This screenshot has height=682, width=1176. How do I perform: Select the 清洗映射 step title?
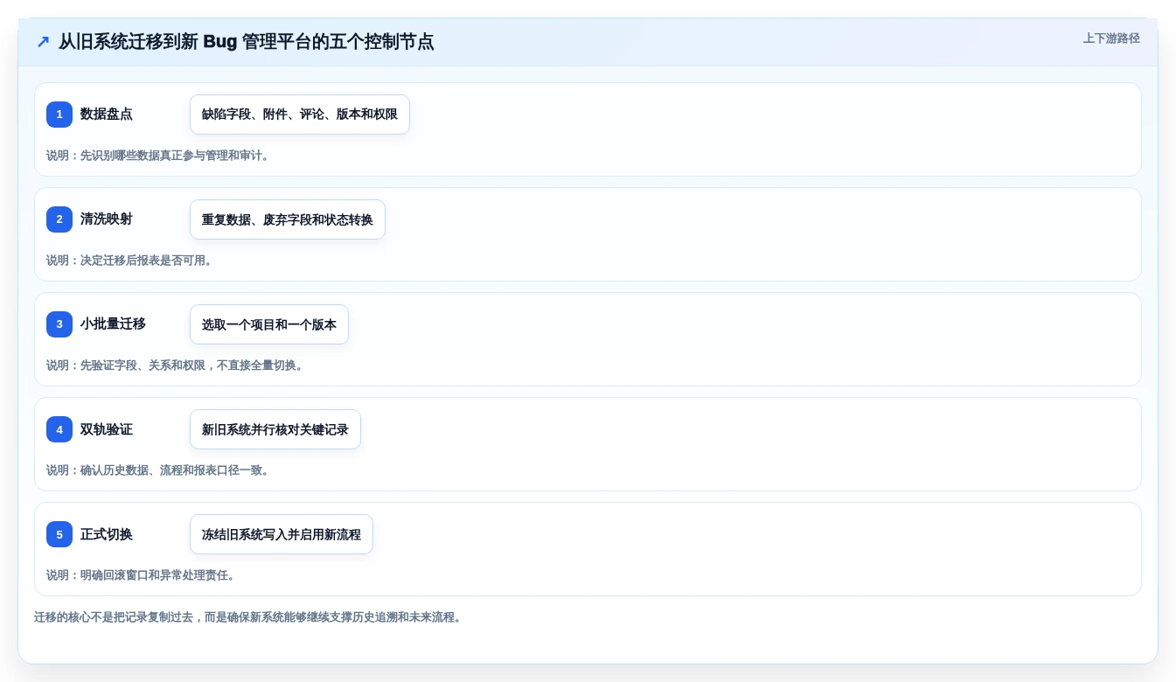click(107, 219)
